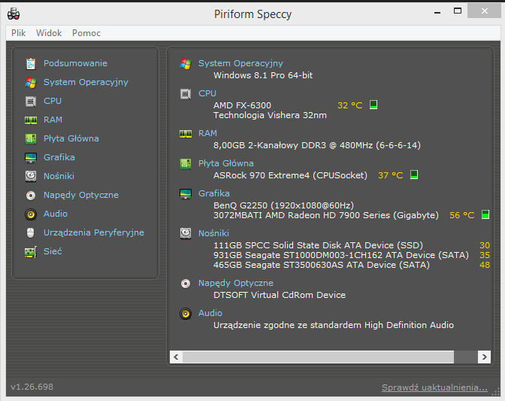Select Podsumowanie in the sidebar

(x=75, y=63)
